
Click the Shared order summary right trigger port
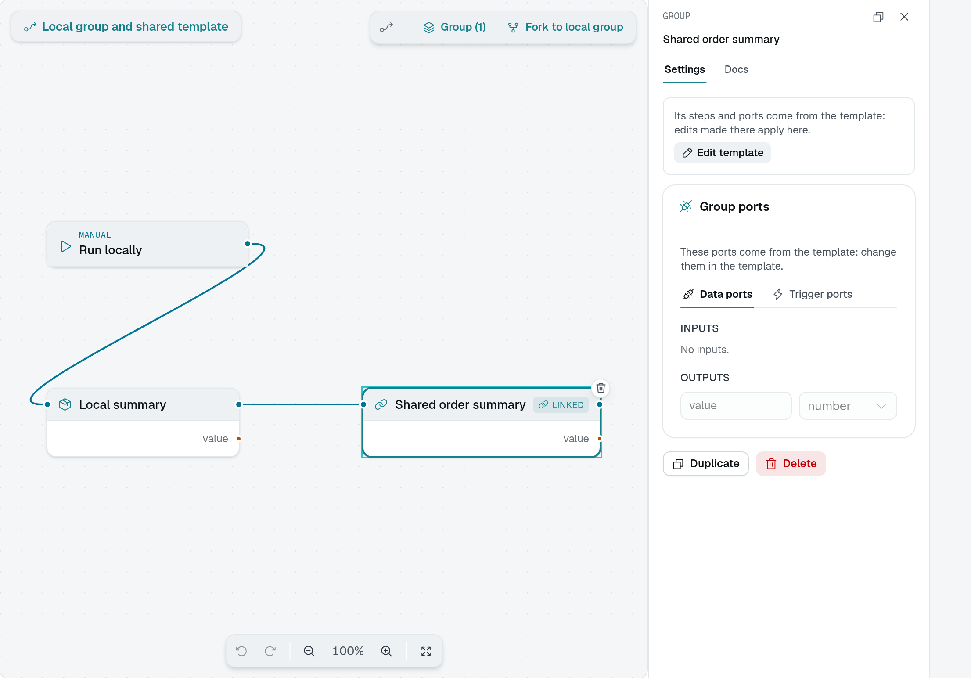(600, 404)
